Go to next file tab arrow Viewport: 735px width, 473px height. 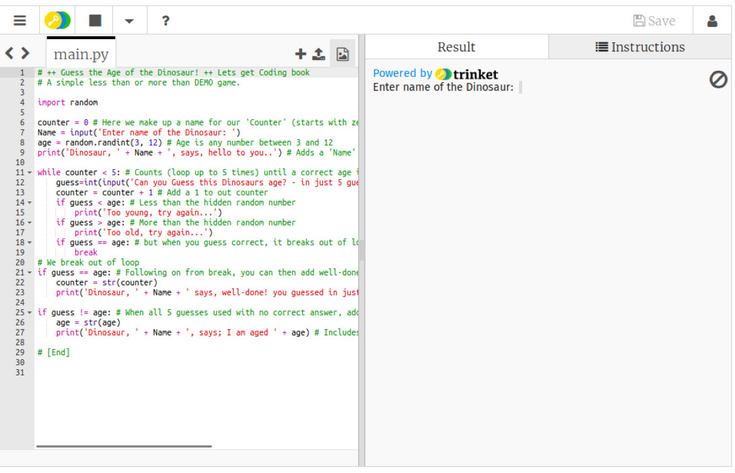coord(26,53)
